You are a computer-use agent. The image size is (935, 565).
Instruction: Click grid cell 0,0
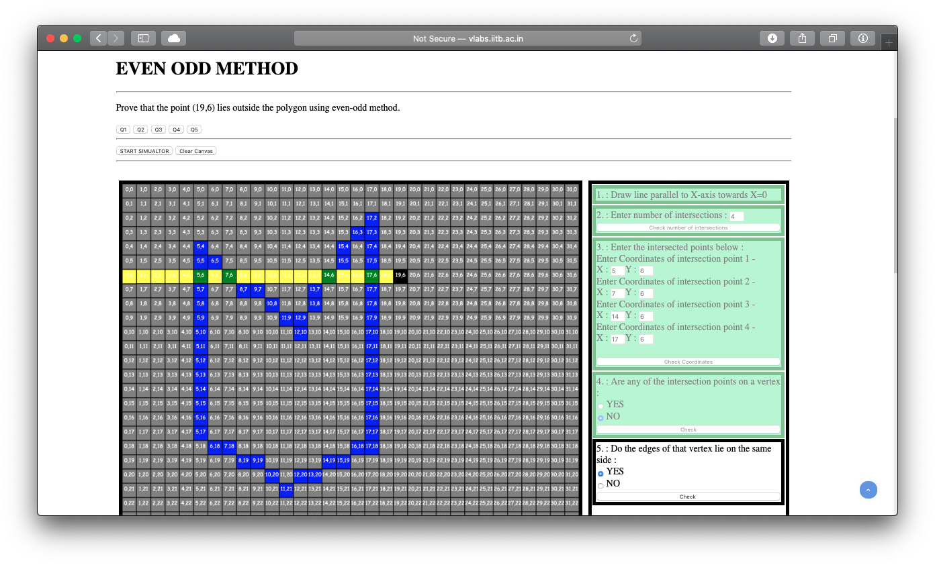click(x=129, y=189)
